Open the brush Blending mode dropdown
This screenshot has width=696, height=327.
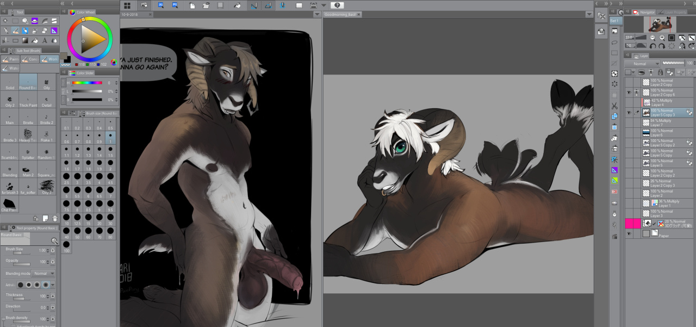point(43,273)
